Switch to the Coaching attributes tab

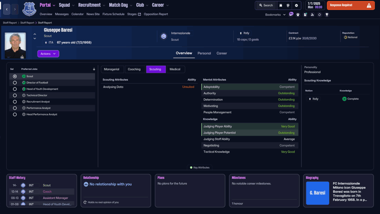(x=134, y=69)
